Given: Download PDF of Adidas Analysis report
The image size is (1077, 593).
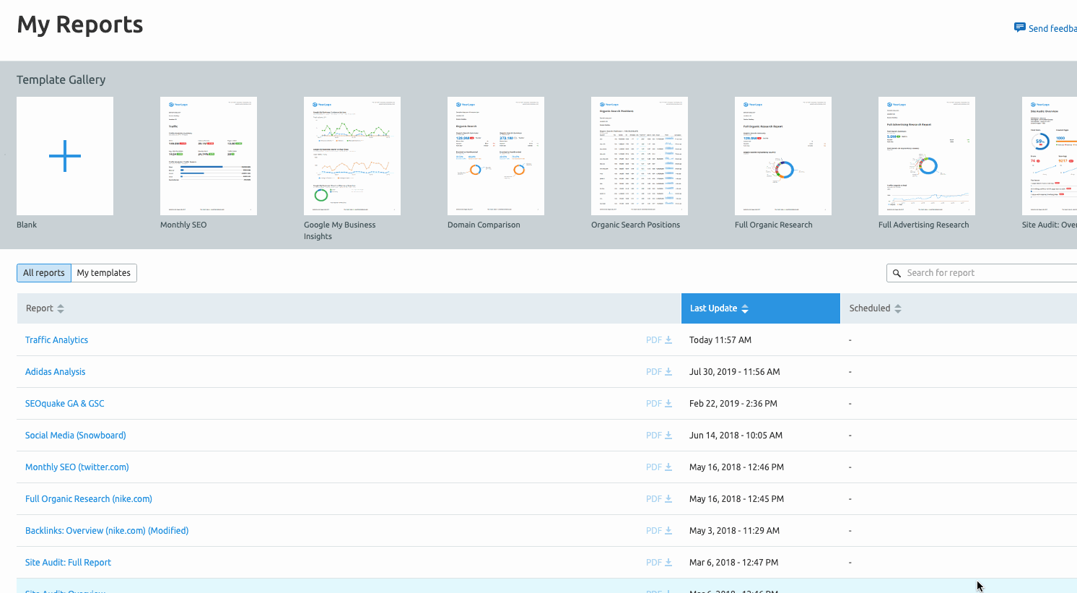Looking at the screenshot, I should (x=658, y=372).
